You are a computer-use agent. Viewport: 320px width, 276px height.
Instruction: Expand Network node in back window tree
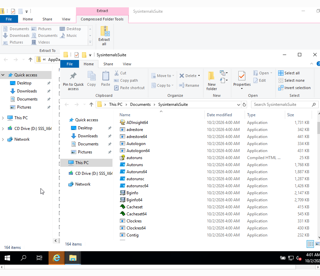click(3, 139)
